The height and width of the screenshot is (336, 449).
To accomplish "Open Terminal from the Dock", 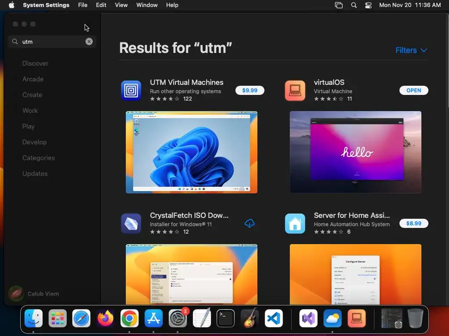I will coord(226,318).
